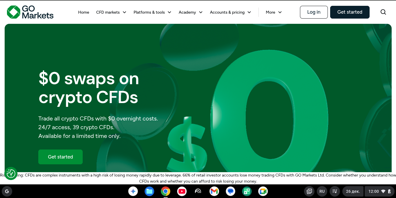Open the launcher G button in shelf
The image size is (396, 198).
pyautogui.click(x=7, y=191)
